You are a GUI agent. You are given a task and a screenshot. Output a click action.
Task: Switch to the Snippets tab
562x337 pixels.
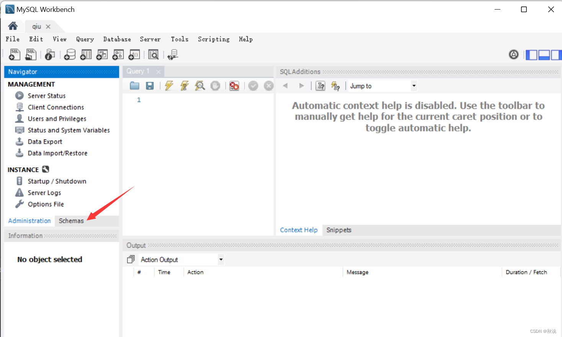tap(339, 230)
